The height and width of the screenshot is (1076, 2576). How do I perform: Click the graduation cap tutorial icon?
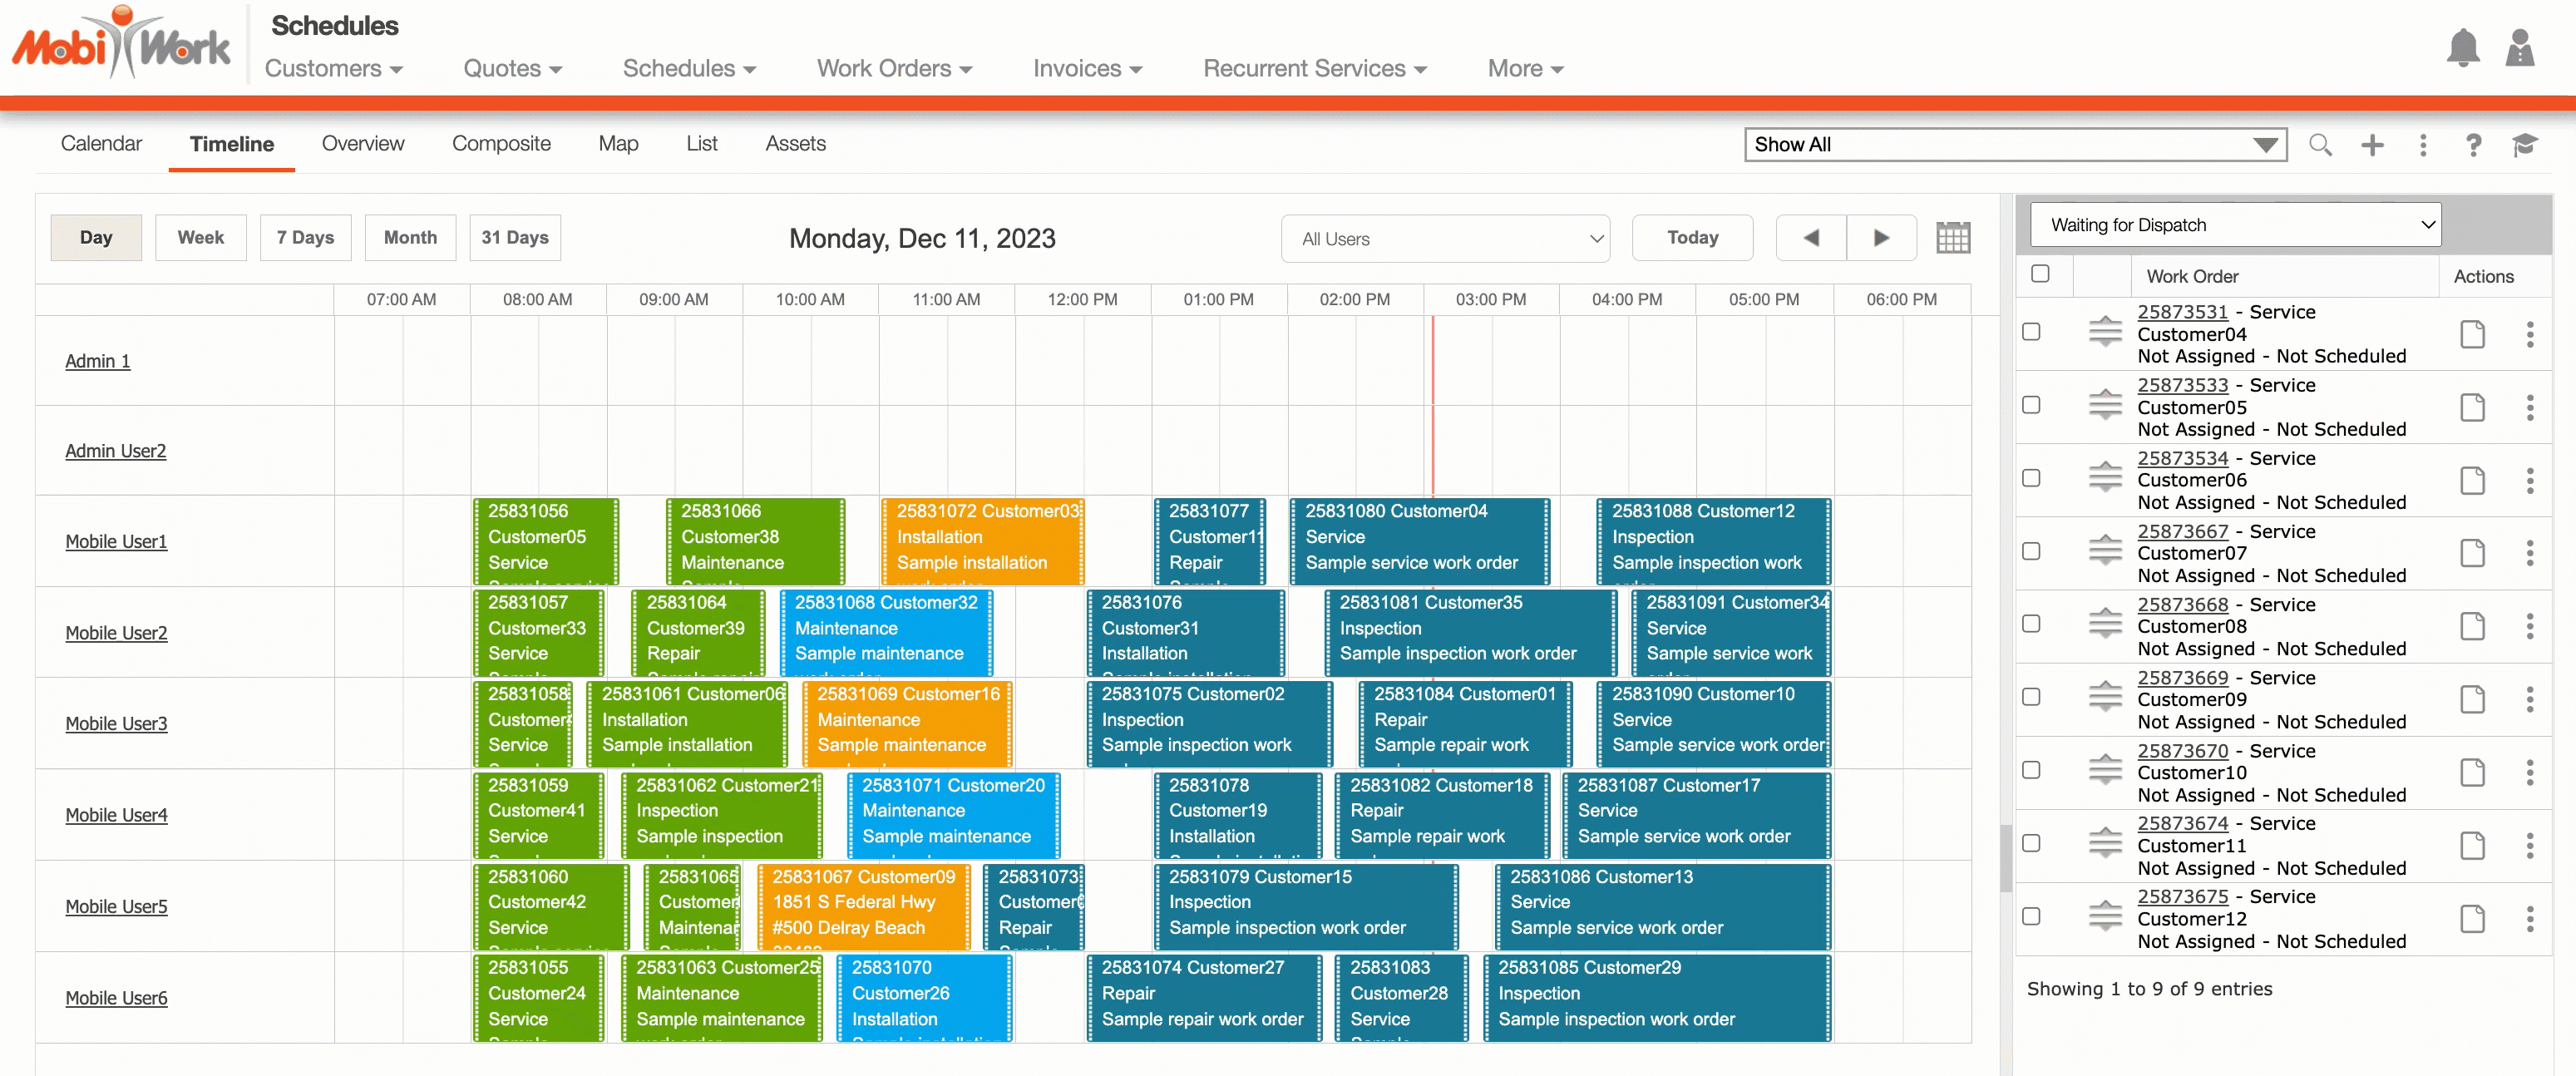click(2524, 145)
